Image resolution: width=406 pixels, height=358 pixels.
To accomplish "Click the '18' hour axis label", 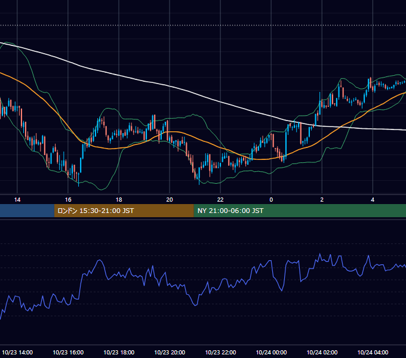I will coord(119,200).
